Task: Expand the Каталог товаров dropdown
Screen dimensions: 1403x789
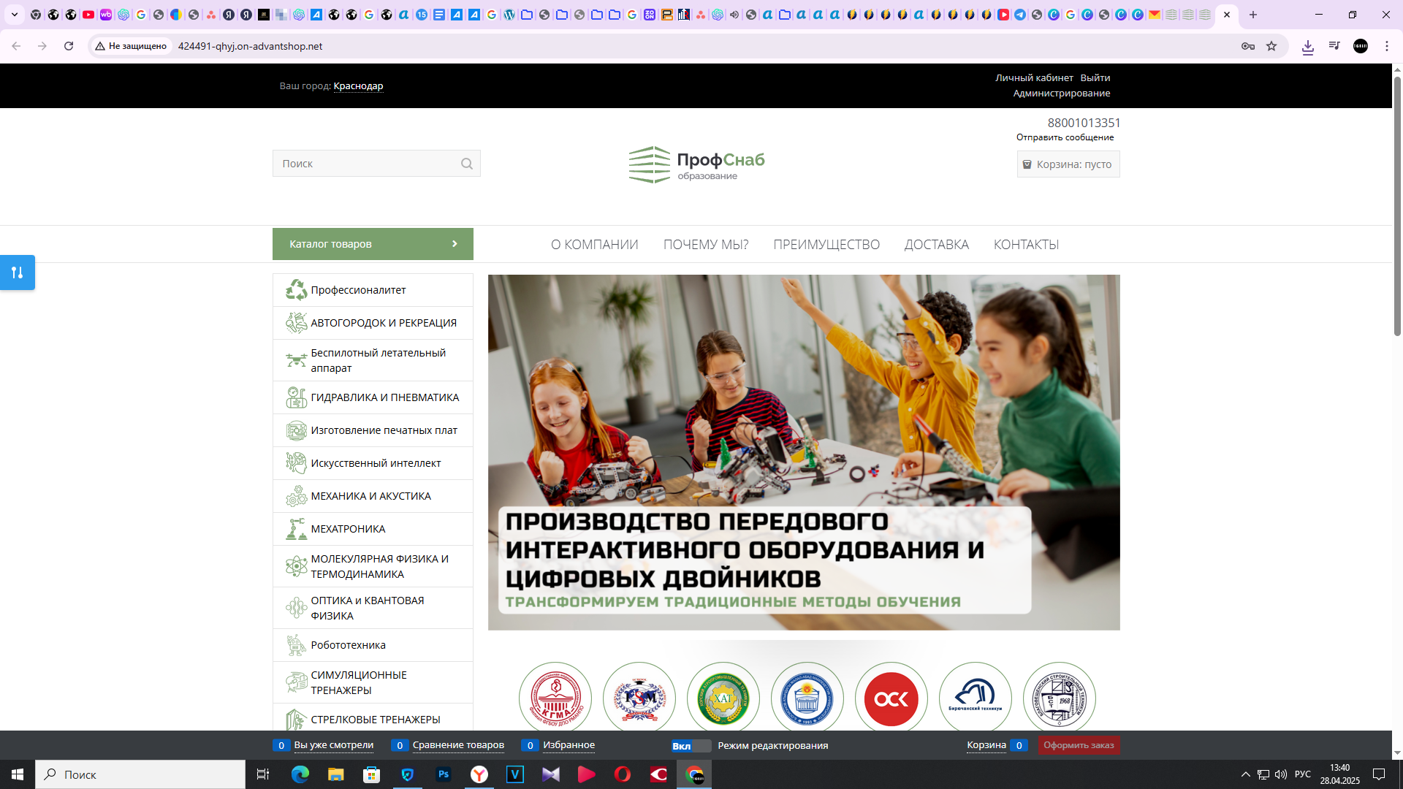Action: (373, 244)
